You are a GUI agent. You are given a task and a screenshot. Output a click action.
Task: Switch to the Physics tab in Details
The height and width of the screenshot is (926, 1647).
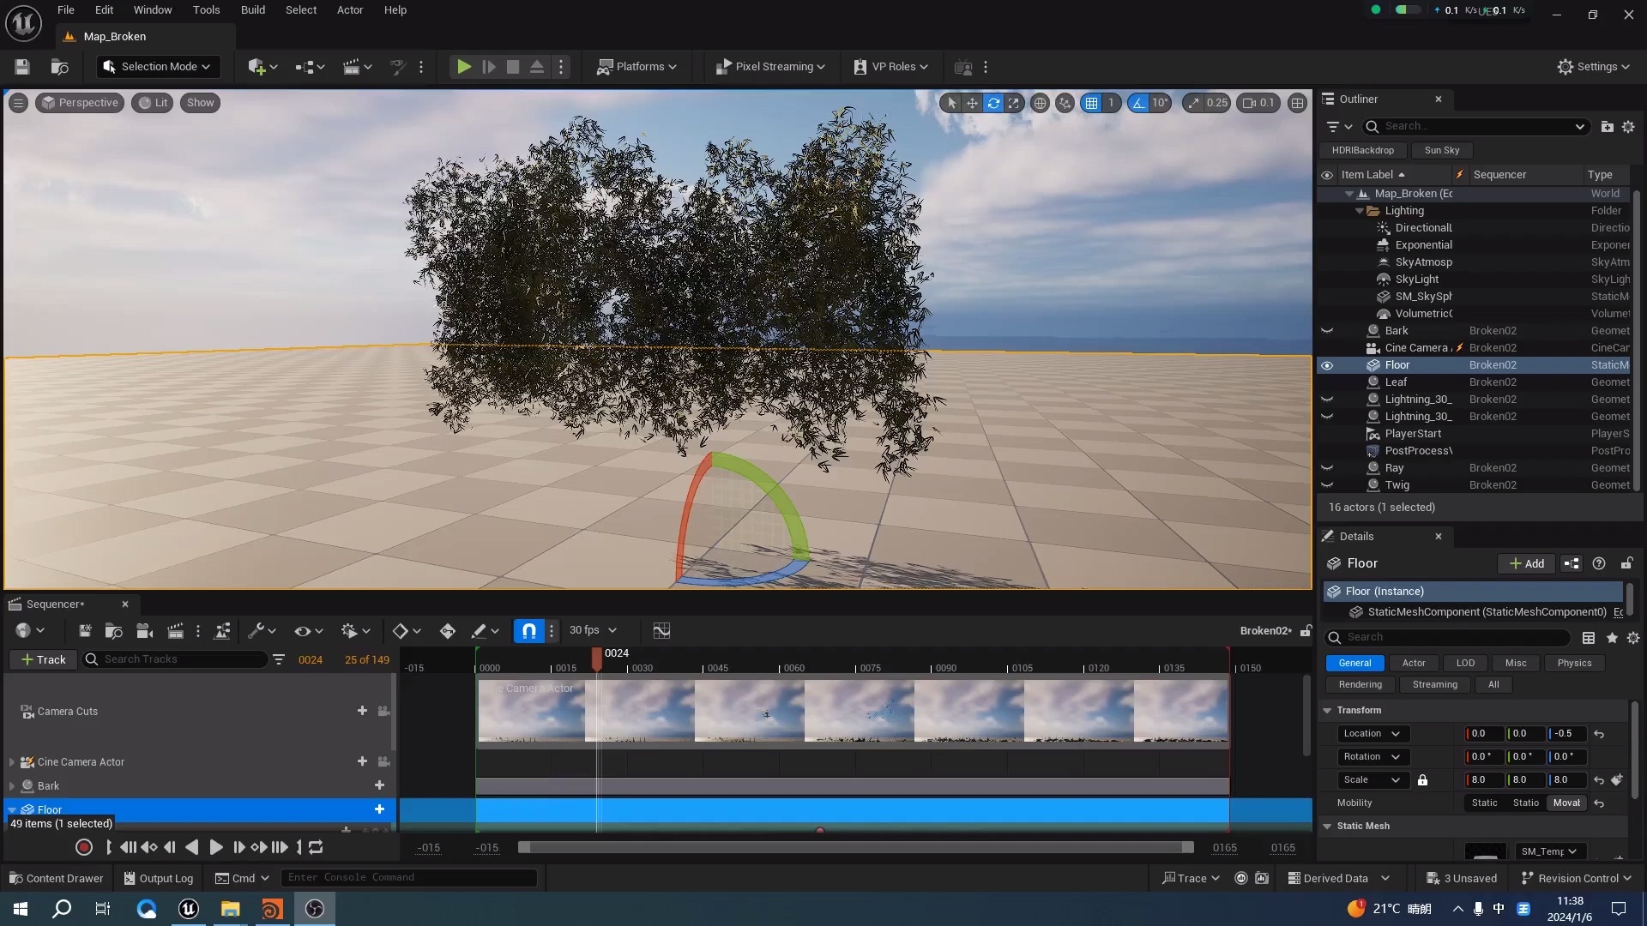(1574, 663)
